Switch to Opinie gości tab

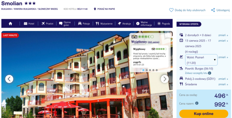click(65, 23)
